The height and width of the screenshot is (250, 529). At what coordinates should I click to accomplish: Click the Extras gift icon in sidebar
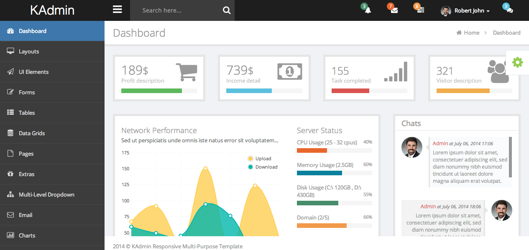click(x=10, y=174)
